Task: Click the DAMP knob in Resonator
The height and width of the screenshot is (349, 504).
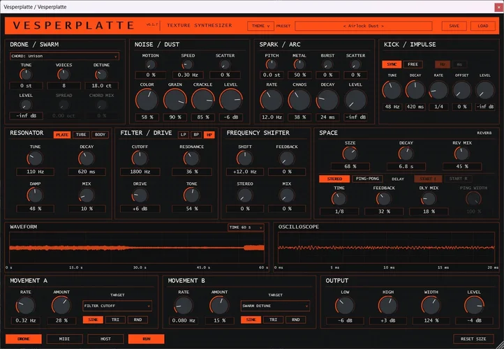Action: 35,195
